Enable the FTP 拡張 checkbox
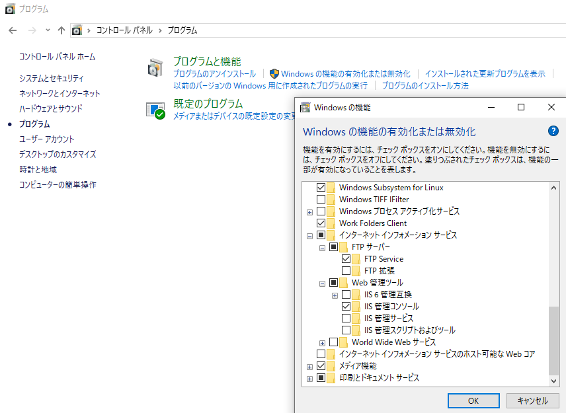The image size is (566, 413). (346, 271)
